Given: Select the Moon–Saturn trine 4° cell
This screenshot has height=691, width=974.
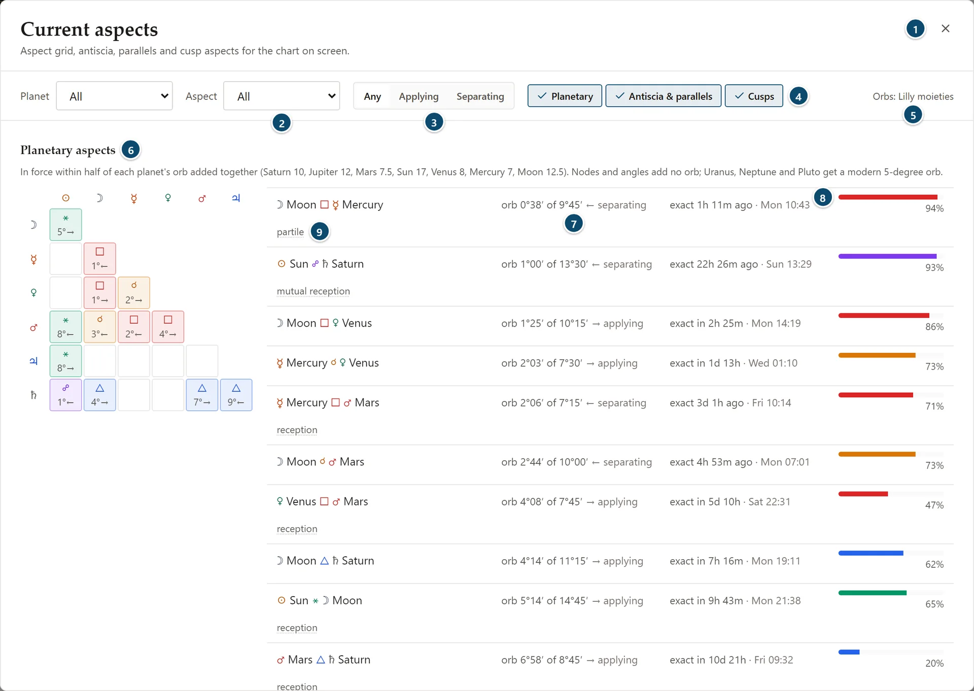Looking at the screenshot, I should coord(100,395).
